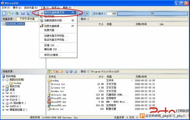Click the LBA column header
This screenshot has height=120, width=190.
pyautogui.click(x=161, y=24)
